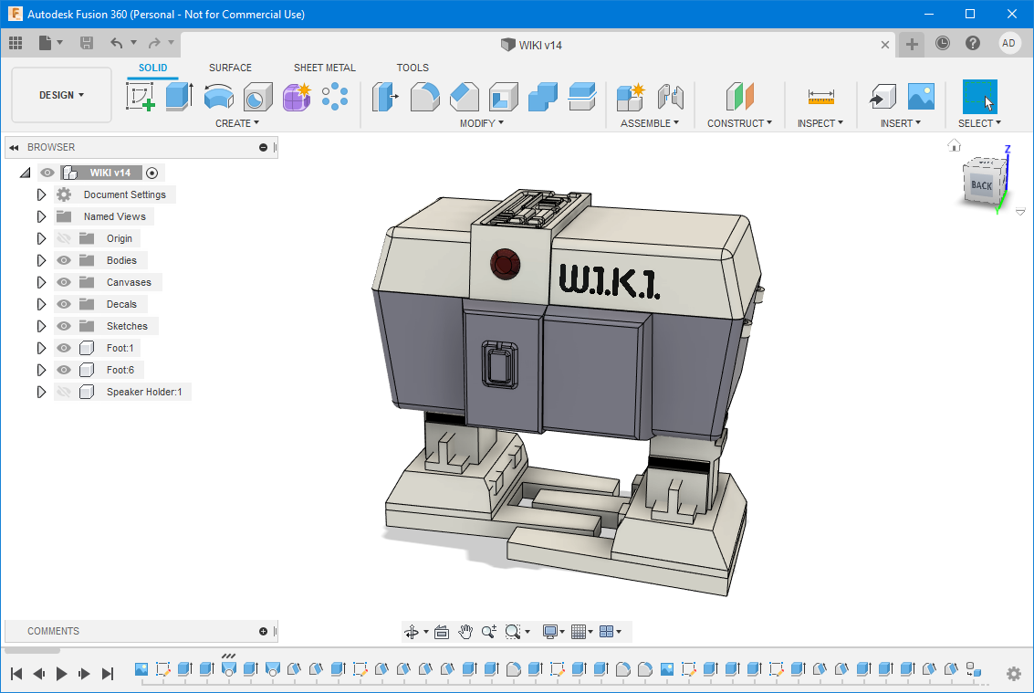Switch to the SHEET METAL tab
The image size is (1034, 693).
pyautogui.click(x=325, y=68)
